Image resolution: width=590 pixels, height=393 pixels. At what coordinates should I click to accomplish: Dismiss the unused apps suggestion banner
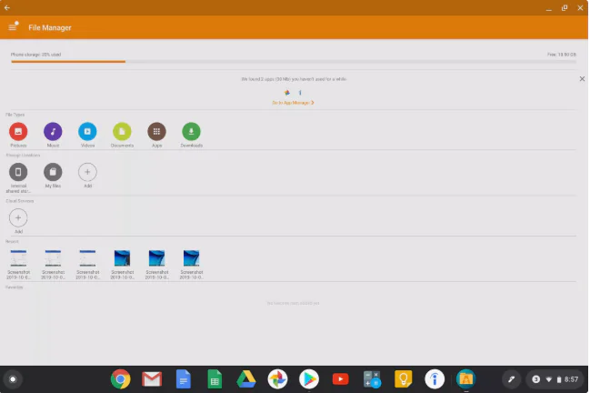pyautogui.click(x=582, y=78)
